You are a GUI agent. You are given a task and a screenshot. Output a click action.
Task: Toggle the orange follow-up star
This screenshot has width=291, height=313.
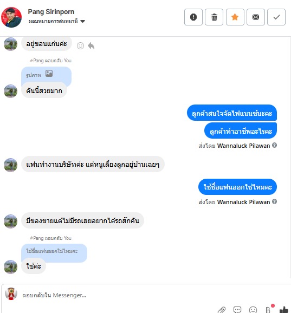[235, 17]
